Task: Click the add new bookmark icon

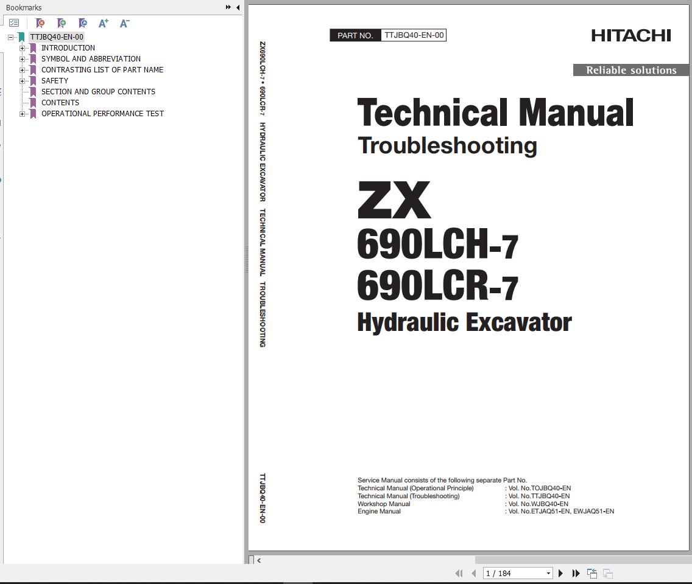Action: click(x=62, y=23)
